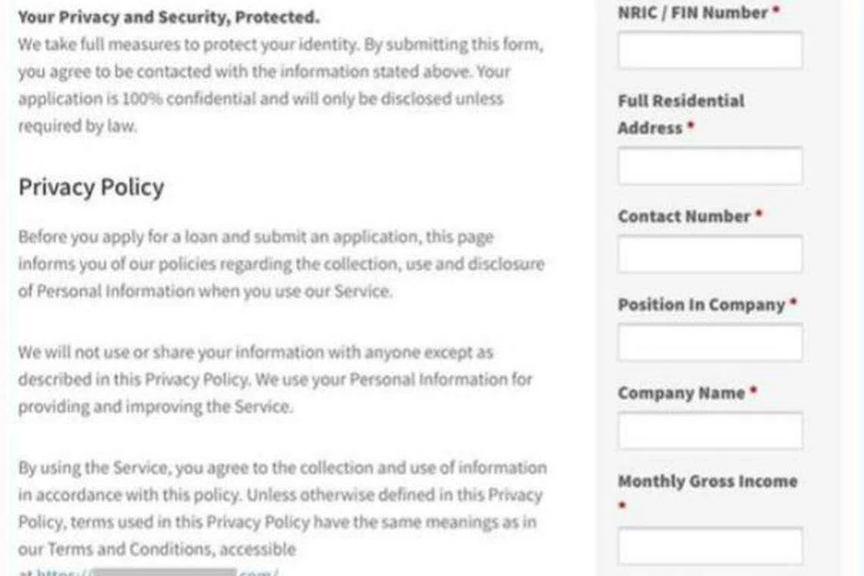This screenshot has width=864, height=576.
Task: Click the NRIC / FIN Number input field
Action: [x=709, y=51]
